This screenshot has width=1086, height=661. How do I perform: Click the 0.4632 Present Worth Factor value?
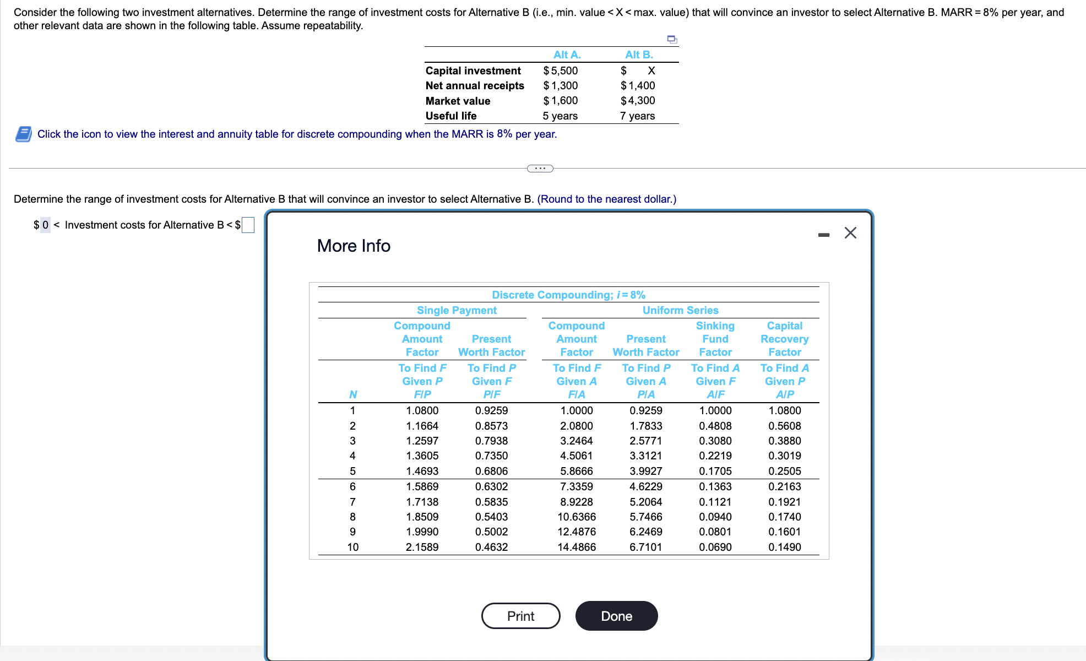point(491,546)
